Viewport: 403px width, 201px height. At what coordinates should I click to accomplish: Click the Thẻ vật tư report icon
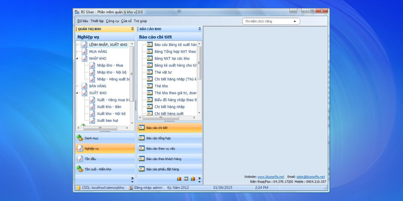150,72
